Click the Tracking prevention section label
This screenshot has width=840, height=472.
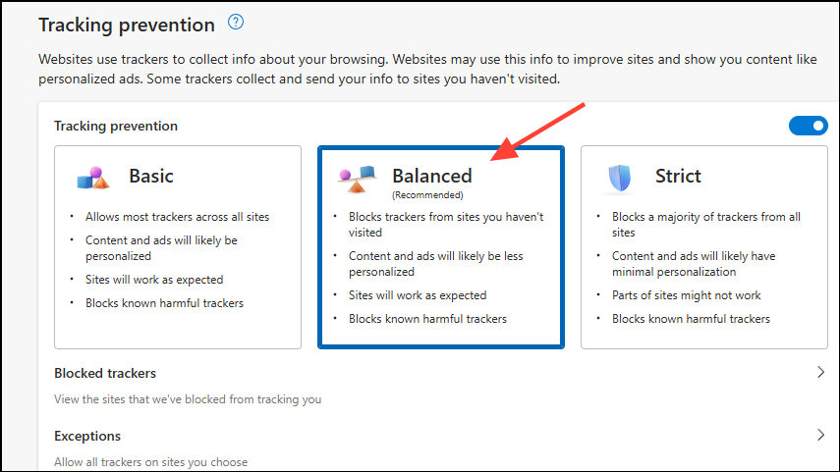116,126
